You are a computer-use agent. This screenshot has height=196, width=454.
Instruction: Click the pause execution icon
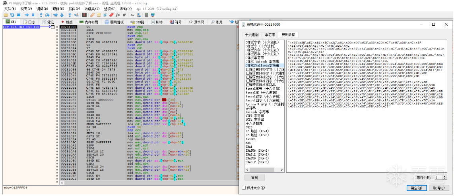33,15
